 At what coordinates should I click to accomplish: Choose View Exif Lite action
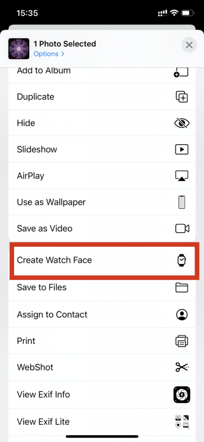point(102,422)
